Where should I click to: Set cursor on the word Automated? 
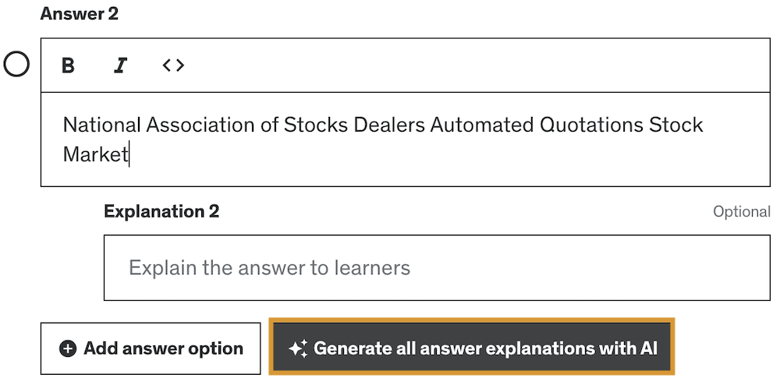click(482, 125)
